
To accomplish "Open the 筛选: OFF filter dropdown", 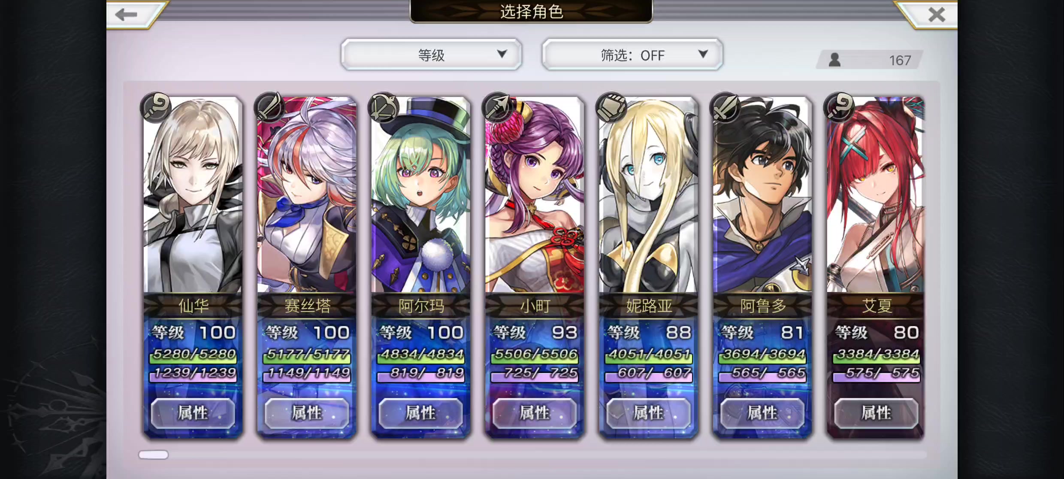I will (632, 55).
